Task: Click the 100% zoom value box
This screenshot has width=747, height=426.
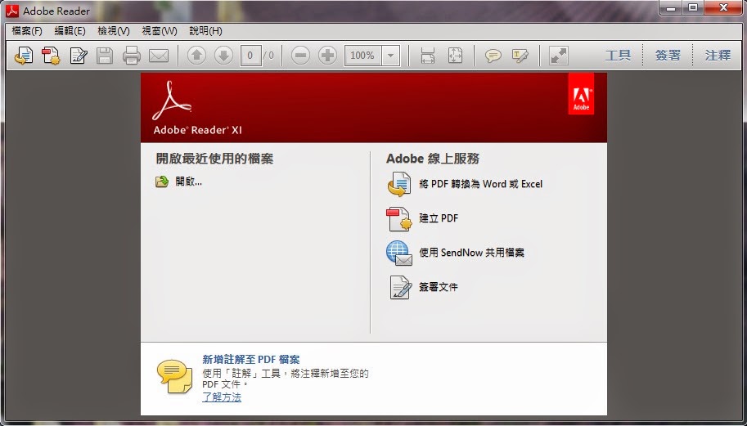Action: point(362,56)
